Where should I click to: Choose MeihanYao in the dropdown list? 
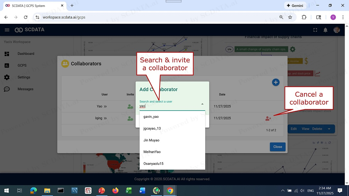click(x=152, y=152)
